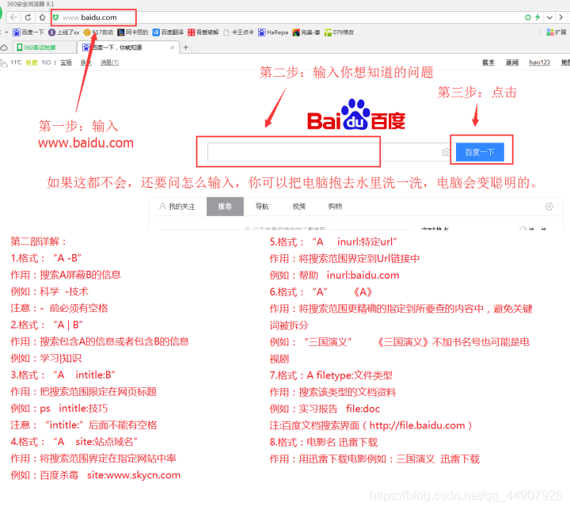Select the 导航 tab
This screenshot has width=570, height=510.
pos(262,207)
